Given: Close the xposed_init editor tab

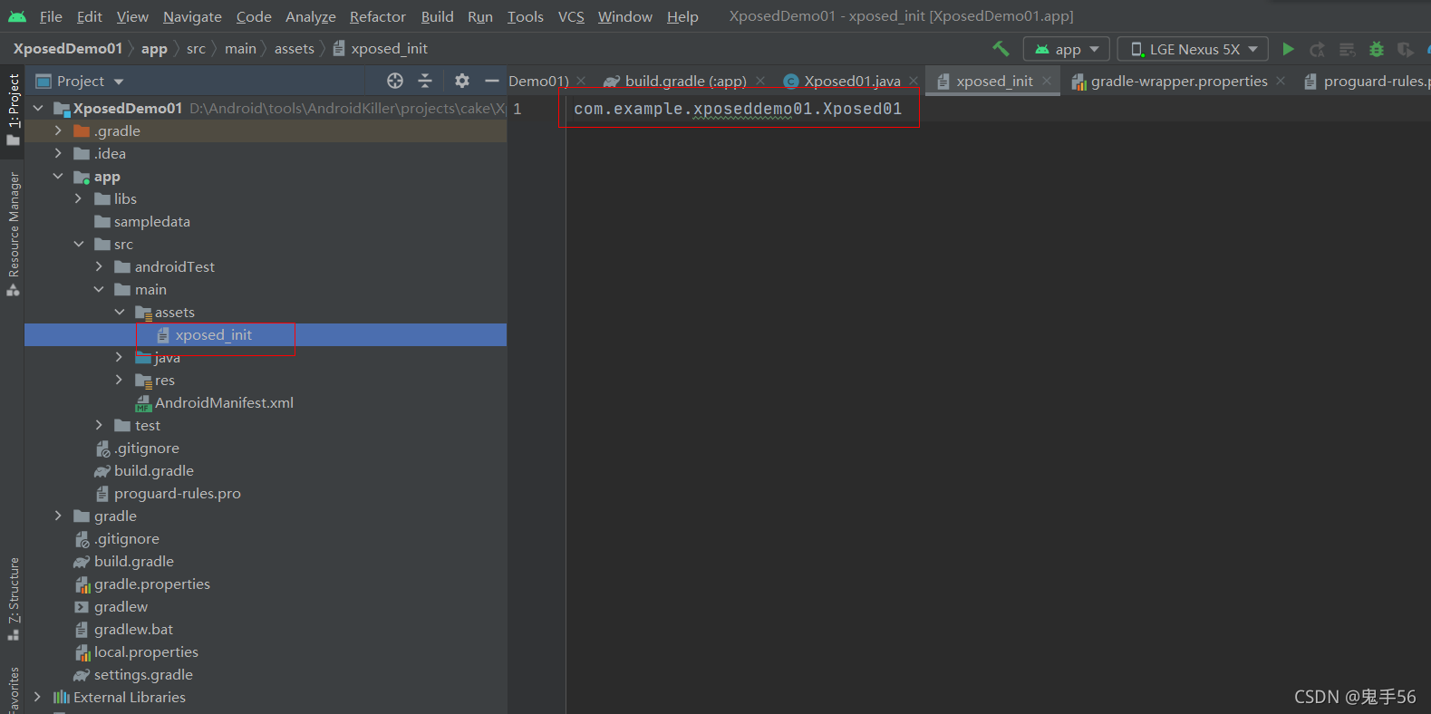Looking at the screenshot, I should [1047, 81].
